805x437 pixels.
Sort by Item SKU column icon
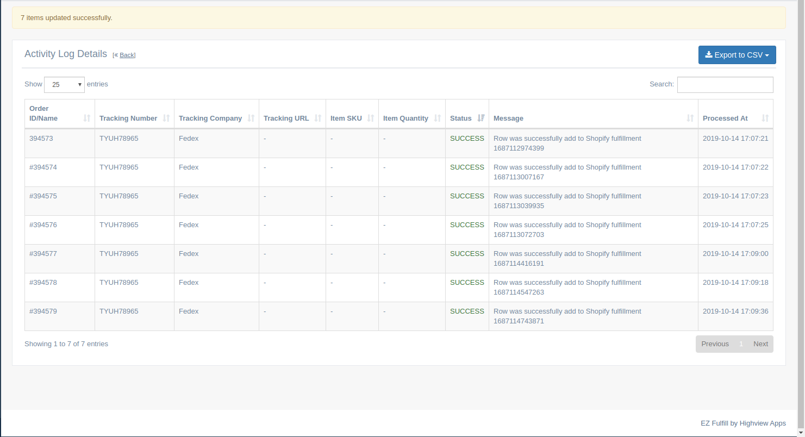click(x=371, y=118)
